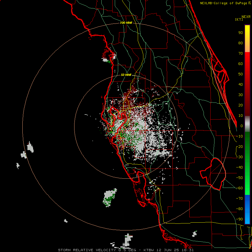This screenshot has width=252, height=252.
Task: Click the -60 value on the velocity scale
Action: [239, 188]
